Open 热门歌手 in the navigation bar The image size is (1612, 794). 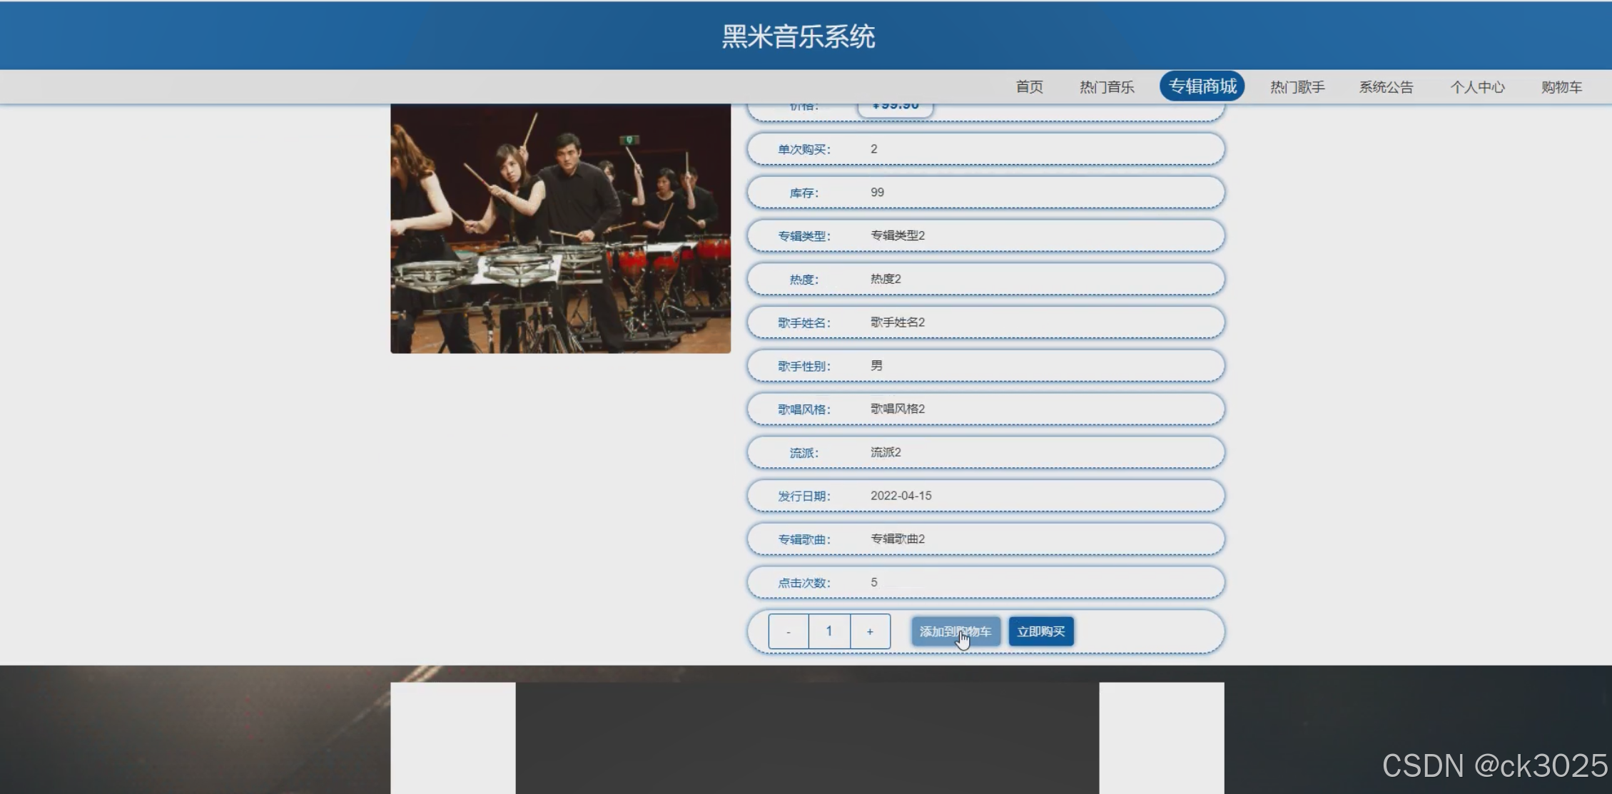1297,87
